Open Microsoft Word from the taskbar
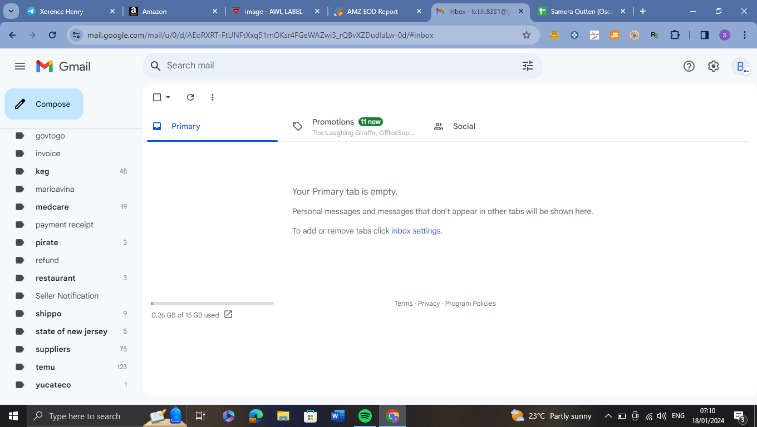Viewport: 757px width, 427px height. [338, 416]
